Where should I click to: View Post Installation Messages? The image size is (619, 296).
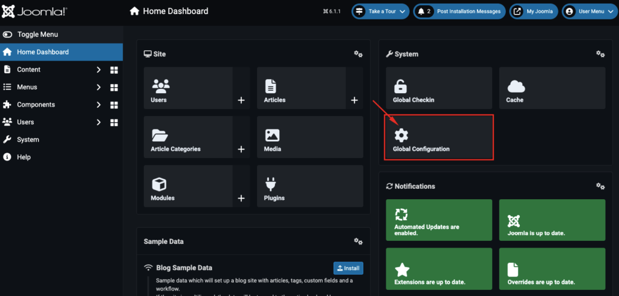tap(459, 12)
